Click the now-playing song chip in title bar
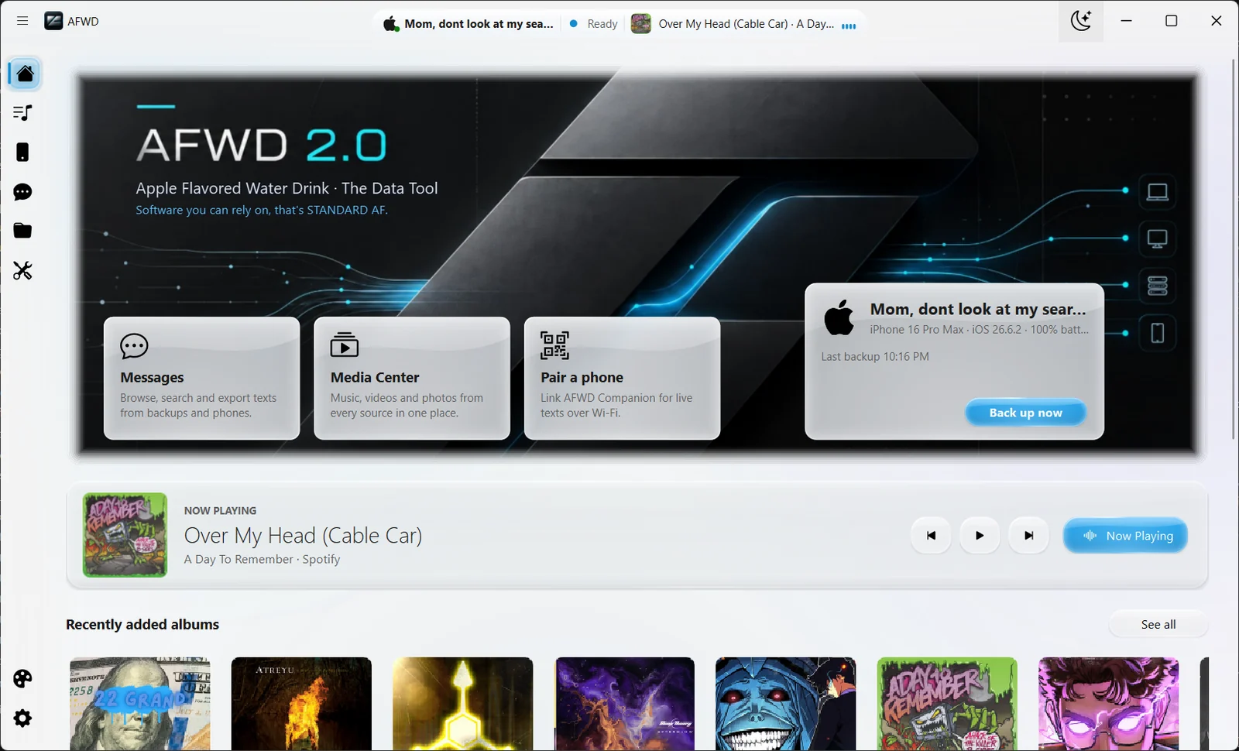The width and height of the screenshot is (1239, 751). (x=744, y=24)
